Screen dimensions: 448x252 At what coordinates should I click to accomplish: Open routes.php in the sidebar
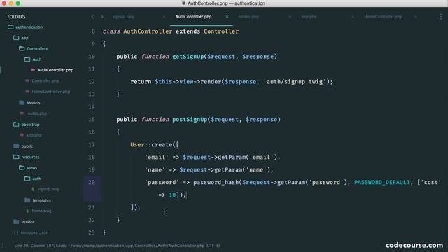click(36, 113)
